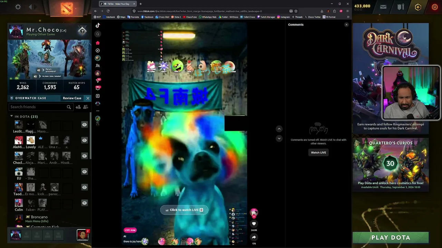
Task: Click the red Dota 2 power button
Action: coord(435,7)
